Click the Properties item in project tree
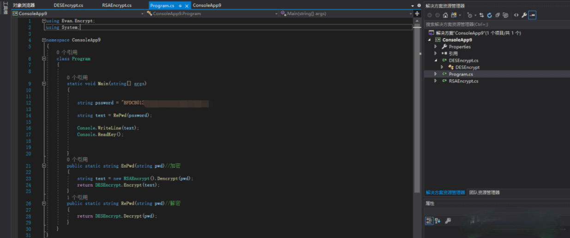The width and height of the screenshot is (570, 238). point(460,47)
